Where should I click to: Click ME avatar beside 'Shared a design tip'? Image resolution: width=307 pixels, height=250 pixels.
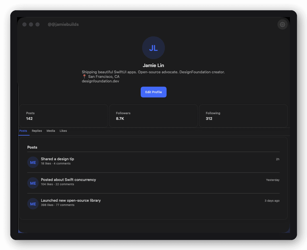33,163
